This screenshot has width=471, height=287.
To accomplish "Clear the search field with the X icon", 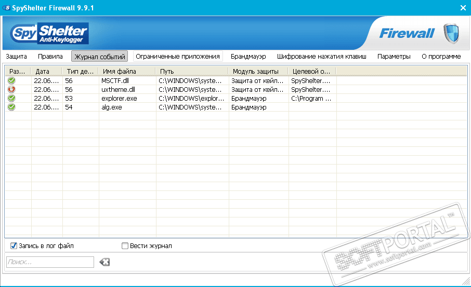I will (104, 262).
